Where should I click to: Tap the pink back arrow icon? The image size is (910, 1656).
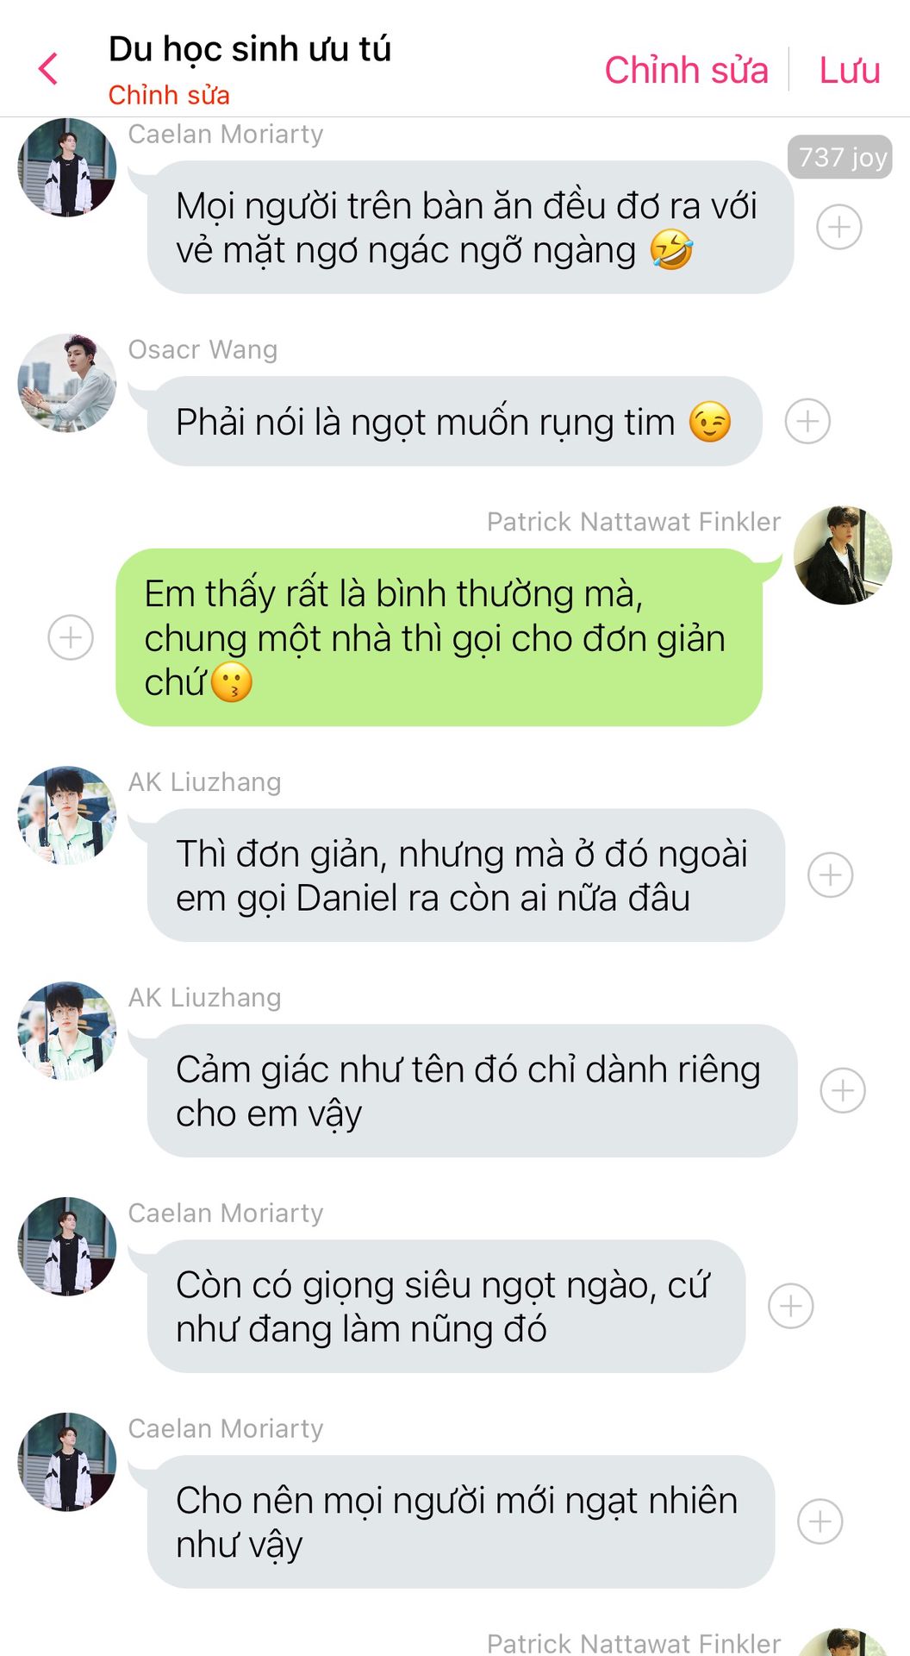pos(48,69)
